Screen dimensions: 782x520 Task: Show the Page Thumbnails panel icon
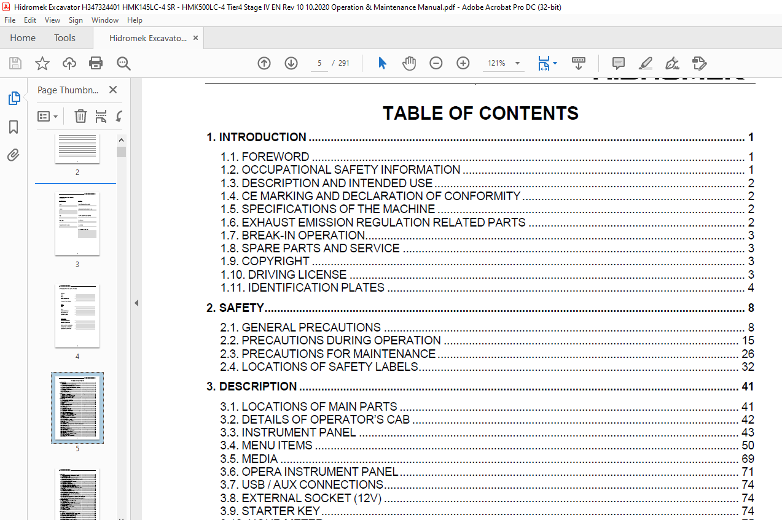(14, 98)
